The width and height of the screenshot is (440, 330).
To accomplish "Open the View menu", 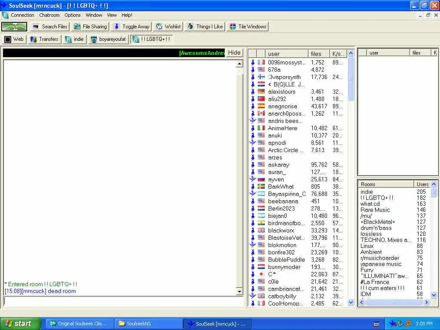I will pos(112,15).
